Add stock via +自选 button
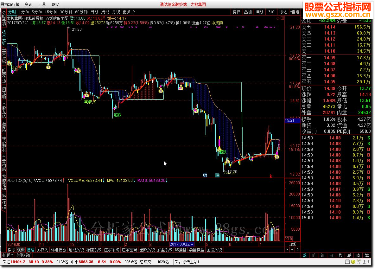 tap(295, 12)
